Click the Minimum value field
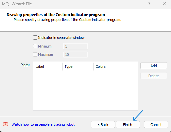 coord(75,46)
